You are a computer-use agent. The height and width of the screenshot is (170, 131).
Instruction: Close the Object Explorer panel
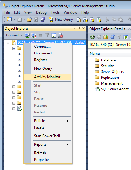point(83,28)
